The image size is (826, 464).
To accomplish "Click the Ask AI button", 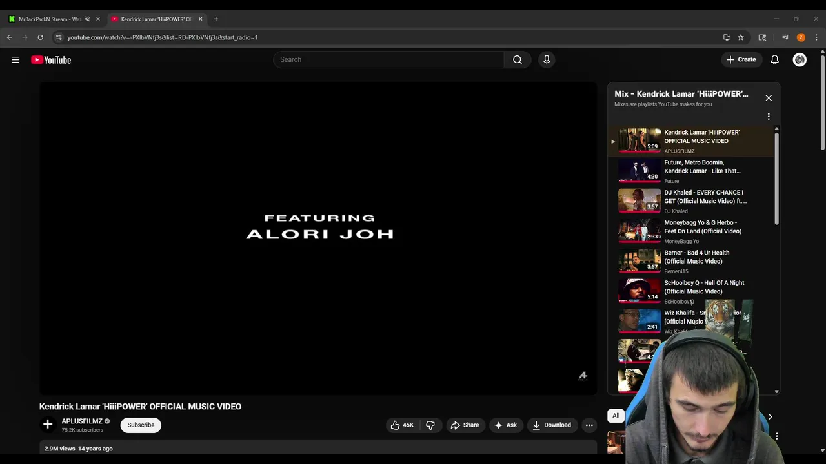I will point(505,425).
